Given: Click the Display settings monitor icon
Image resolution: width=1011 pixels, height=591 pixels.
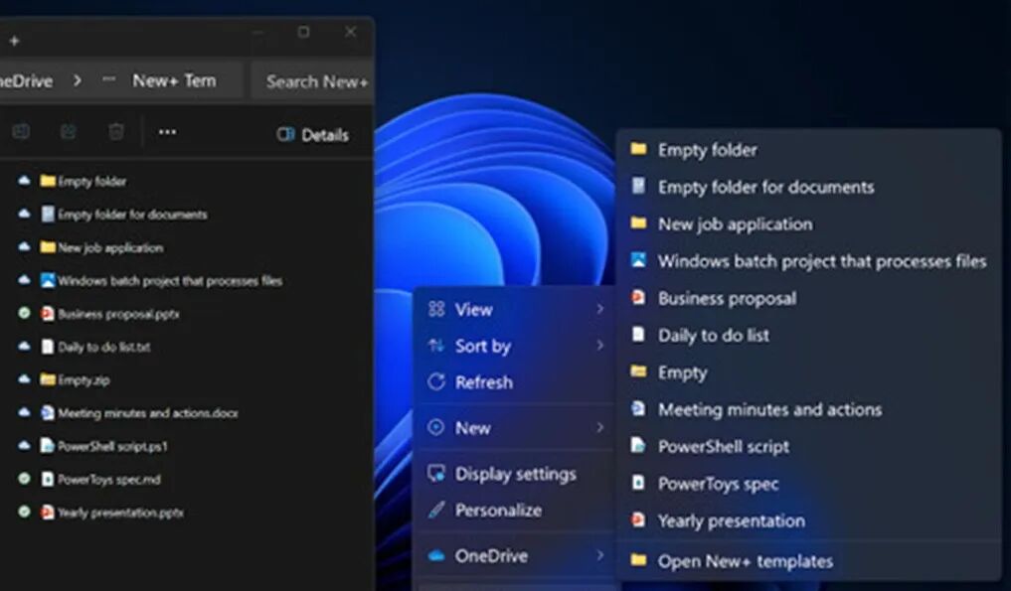Looking at the screenshot, I should (436, 474).
